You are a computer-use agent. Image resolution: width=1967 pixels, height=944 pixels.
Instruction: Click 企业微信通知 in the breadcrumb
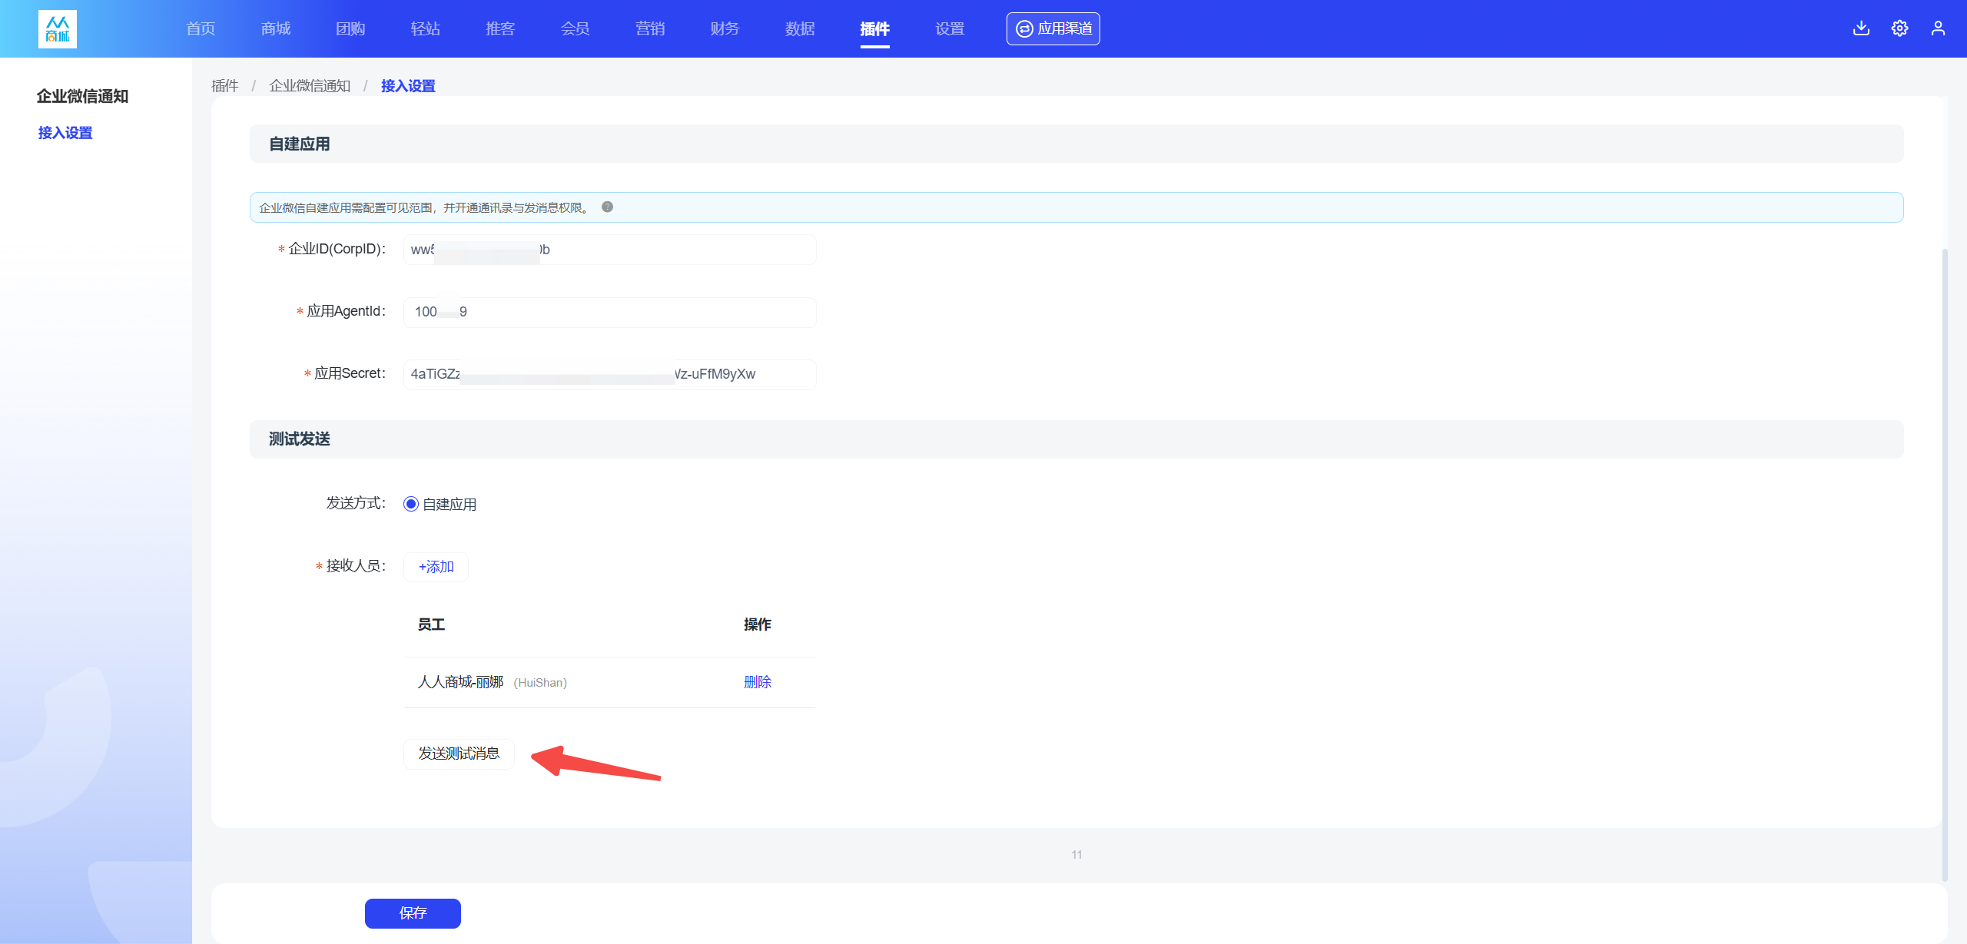click(310, 85)
